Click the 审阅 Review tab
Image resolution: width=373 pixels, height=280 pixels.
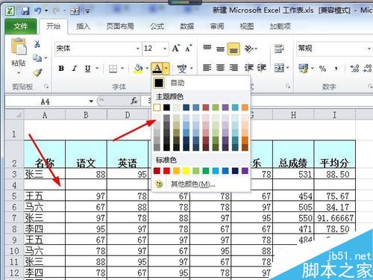(x=217, y=26)
